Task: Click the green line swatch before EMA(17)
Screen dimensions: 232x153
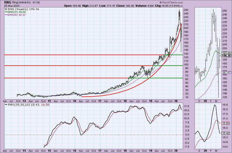Action: click(6, 12)
